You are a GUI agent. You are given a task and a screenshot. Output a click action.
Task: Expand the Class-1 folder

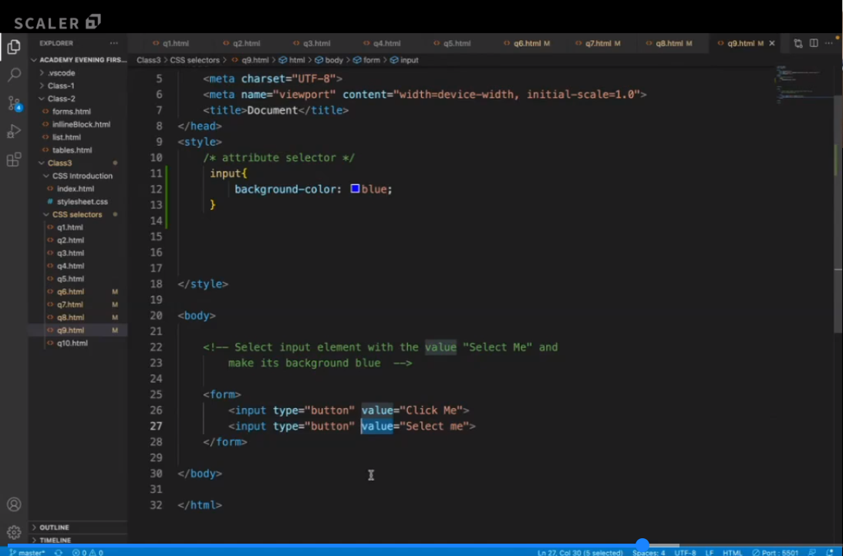pyautogui.click(x=61, y=86)
